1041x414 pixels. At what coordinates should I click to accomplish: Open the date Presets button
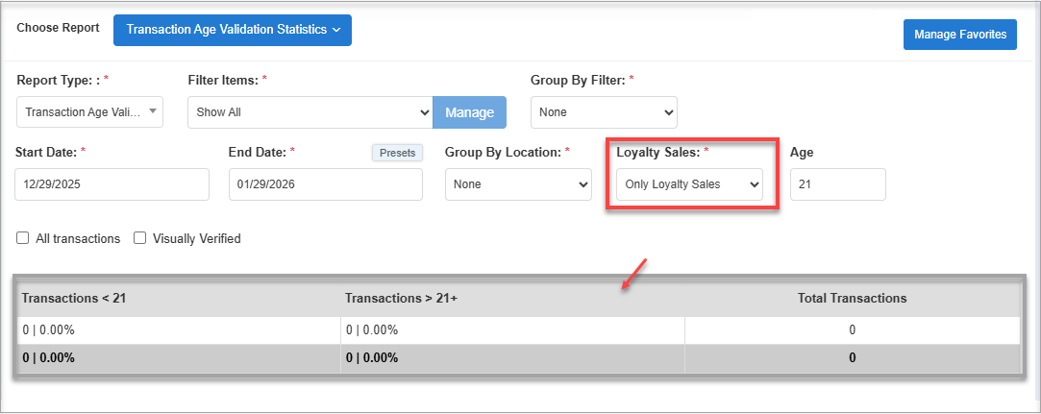click(x=397, y=153)
